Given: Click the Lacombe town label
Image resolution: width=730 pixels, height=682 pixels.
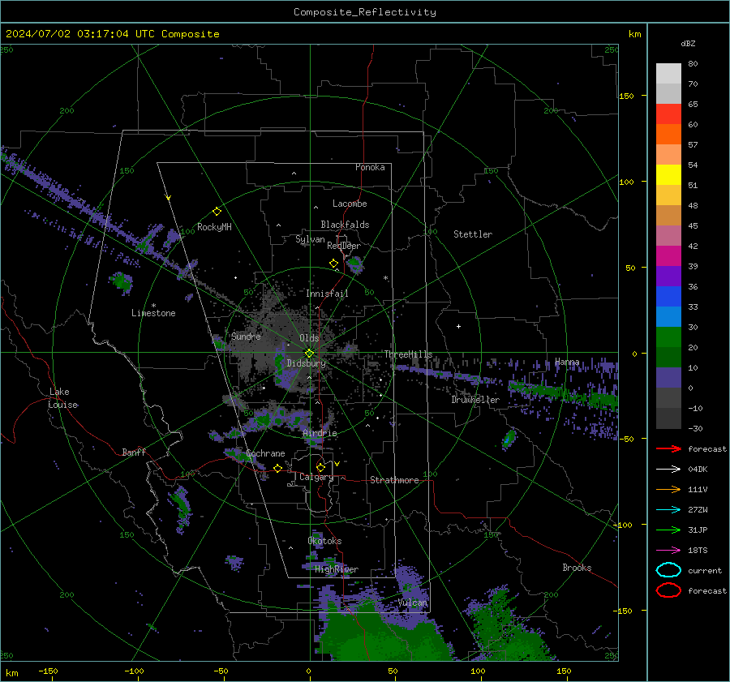Looking at the screenshot, I should [x=350, y=204].
